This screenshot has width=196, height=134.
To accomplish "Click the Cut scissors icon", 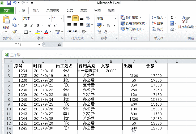I will click(x=15, y=19).
